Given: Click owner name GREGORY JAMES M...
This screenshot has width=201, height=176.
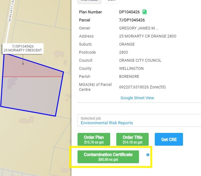Looking at the screenshot, I should click(138, 28).
